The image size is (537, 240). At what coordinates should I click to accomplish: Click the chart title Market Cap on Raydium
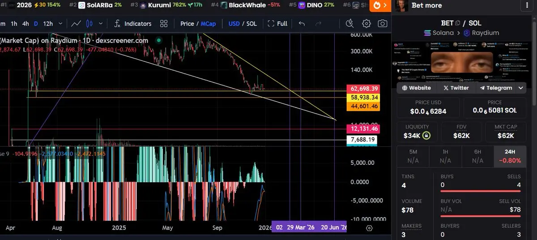(74, 40)
